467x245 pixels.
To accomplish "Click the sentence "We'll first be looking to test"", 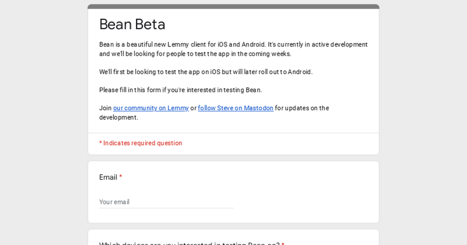I will pos(205,72).
